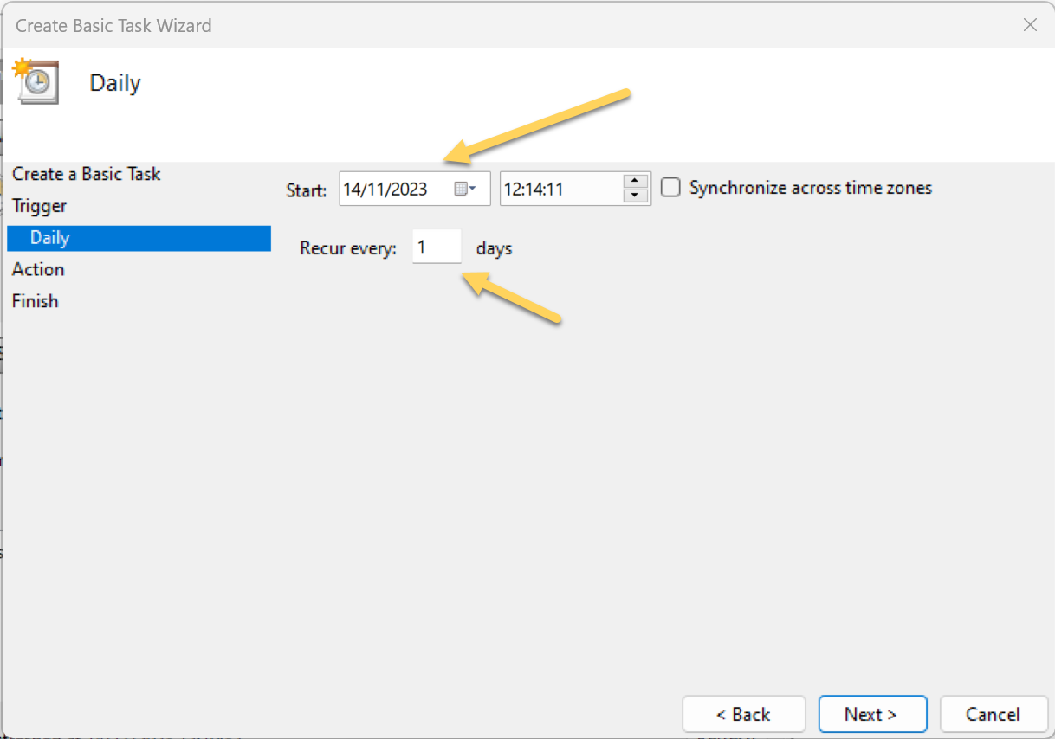Click the task clock icon in header
The height and width of the screenshot is (739, 1055).
tap(36, 81)
